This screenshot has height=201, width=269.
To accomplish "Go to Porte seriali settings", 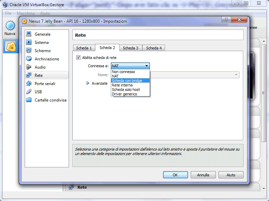I will click(x=47, y=84).
